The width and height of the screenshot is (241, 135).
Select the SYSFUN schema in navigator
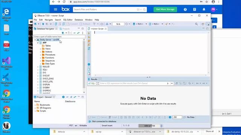coord(46,85)
